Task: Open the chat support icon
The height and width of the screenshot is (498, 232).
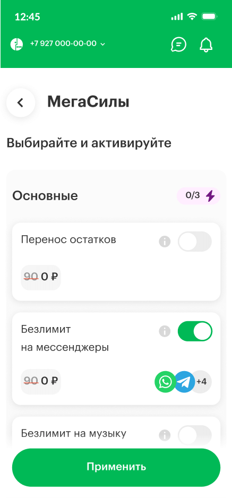Action: 179,45
